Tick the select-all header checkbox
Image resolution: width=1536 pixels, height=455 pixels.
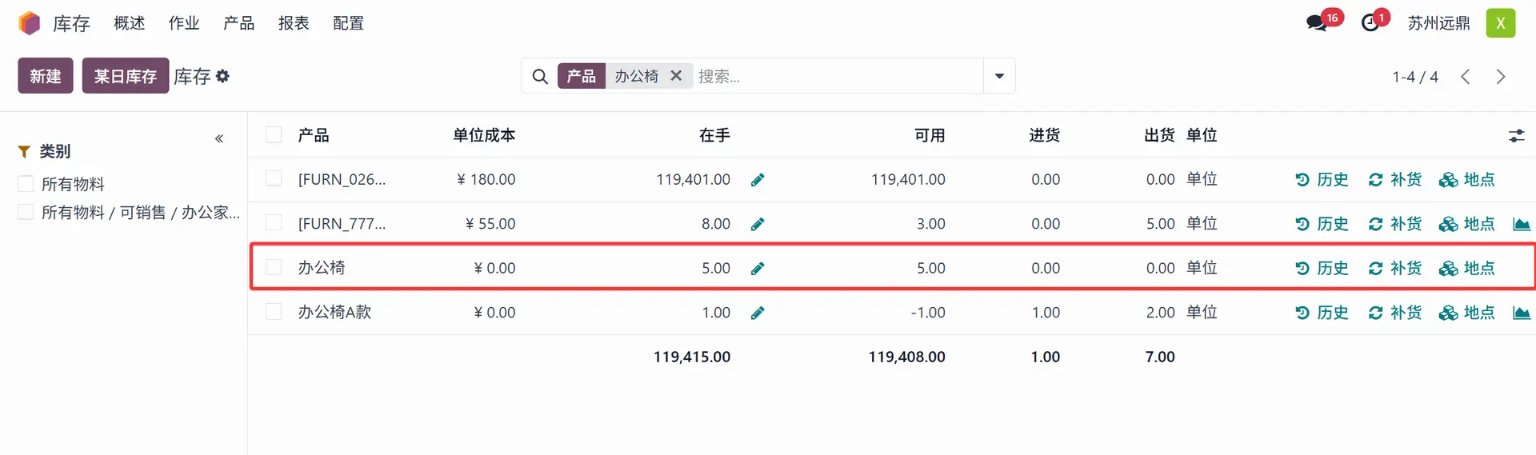pos(274,135)
